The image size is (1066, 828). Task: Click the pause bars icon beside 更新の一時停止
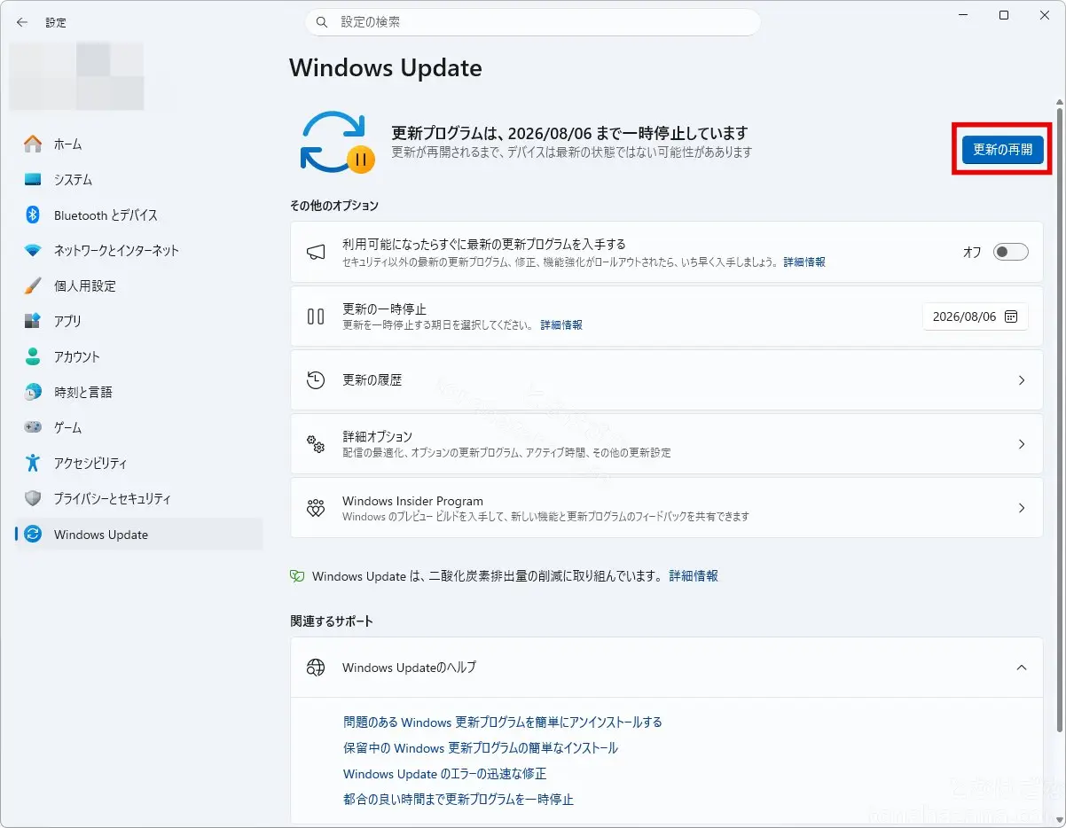coord(316,316)
